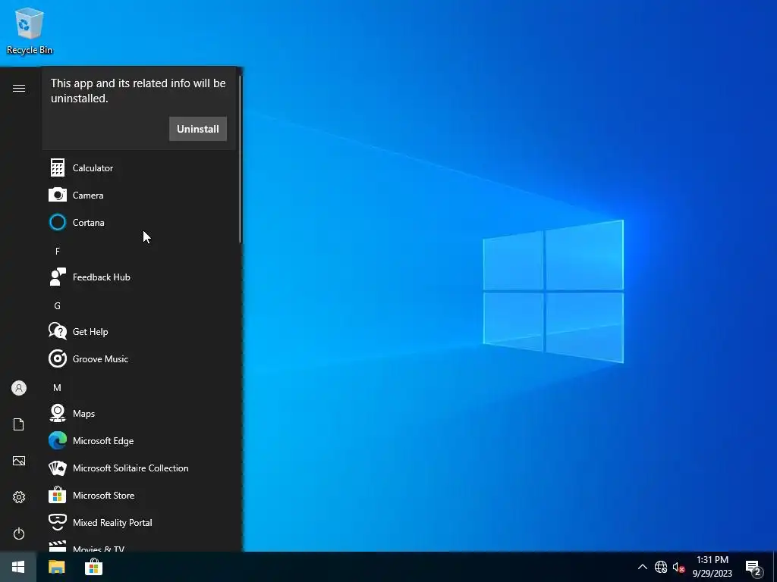Click the Show desktop strip beside notifications

coord(775,567)
